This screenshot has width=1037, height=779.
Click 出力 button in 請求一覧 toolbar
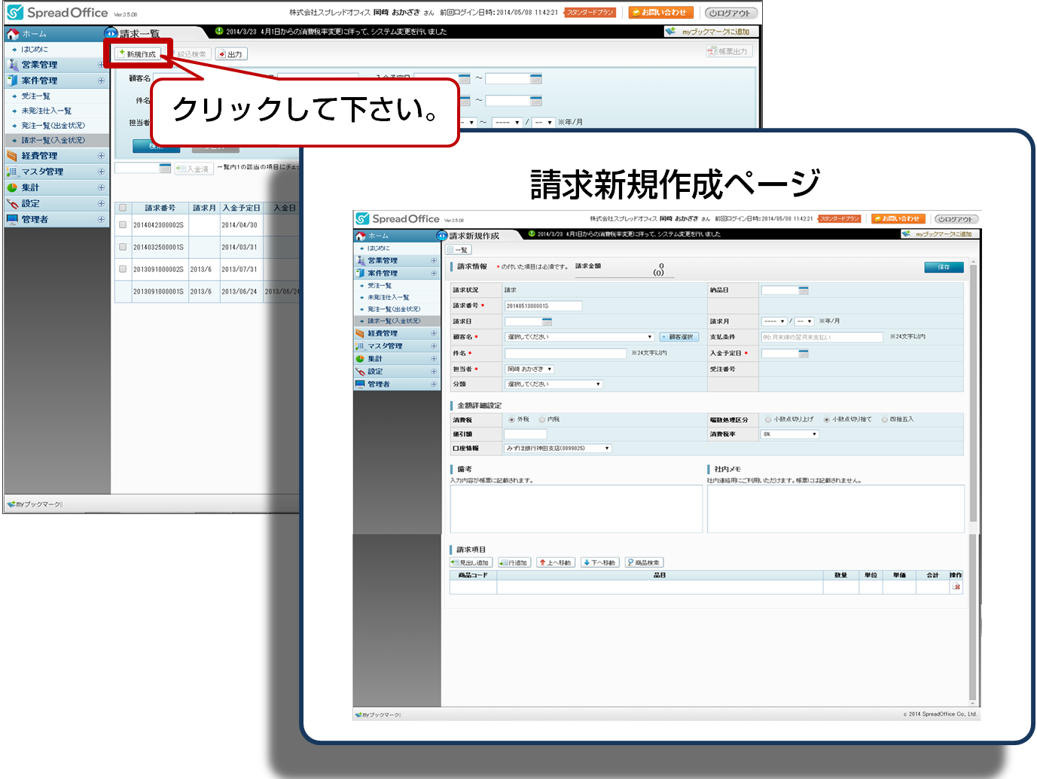pos(230,54)
